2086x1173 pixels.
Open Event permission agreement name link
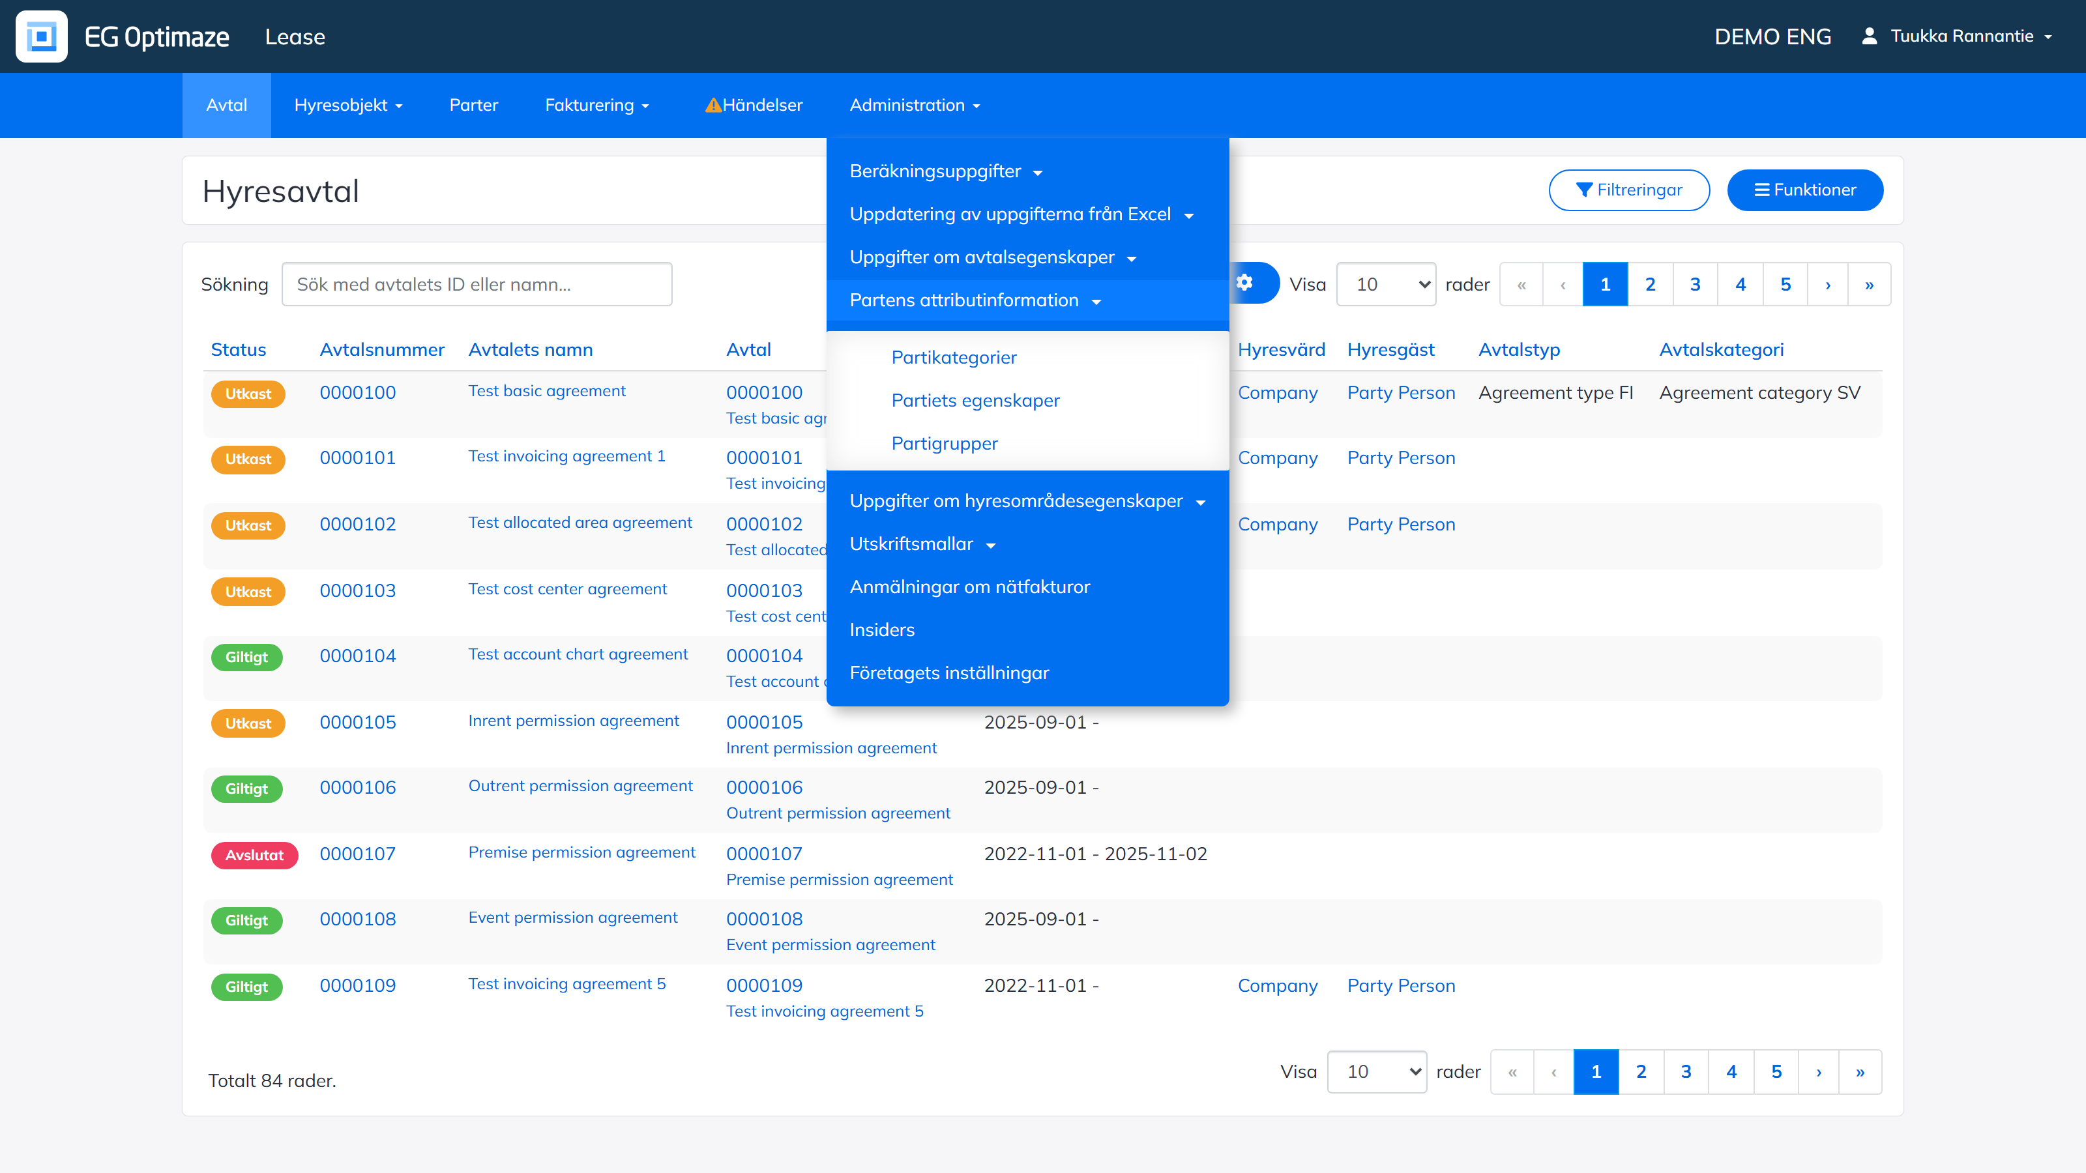tap(572, 917)
